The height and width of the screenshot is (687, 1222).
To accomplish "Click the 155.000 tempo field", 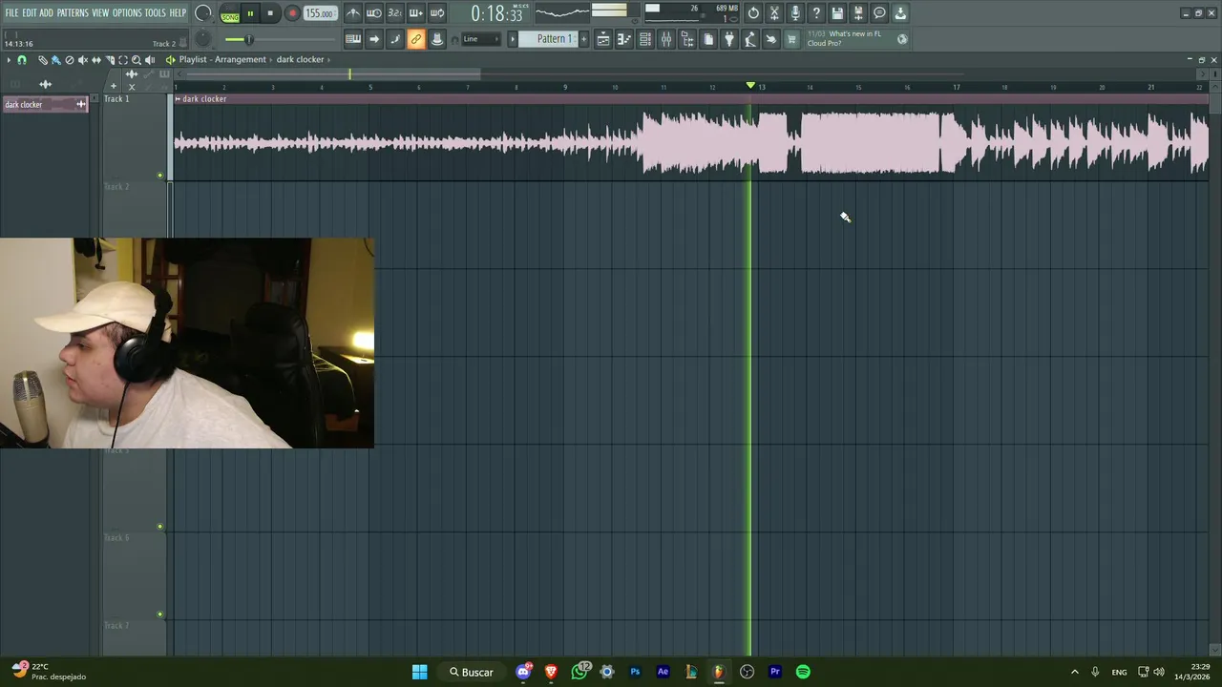I will [x=320, y=13].
